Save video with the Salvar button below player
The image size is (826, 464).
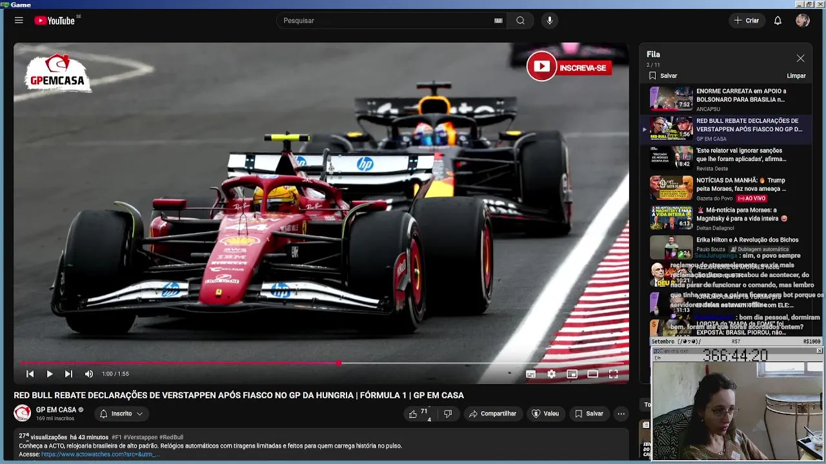point(589,414)
